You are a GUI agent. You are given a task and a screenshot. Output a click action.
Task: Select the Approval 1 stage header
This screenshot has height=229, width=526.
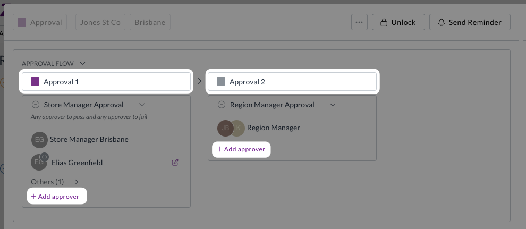(106, 82)
